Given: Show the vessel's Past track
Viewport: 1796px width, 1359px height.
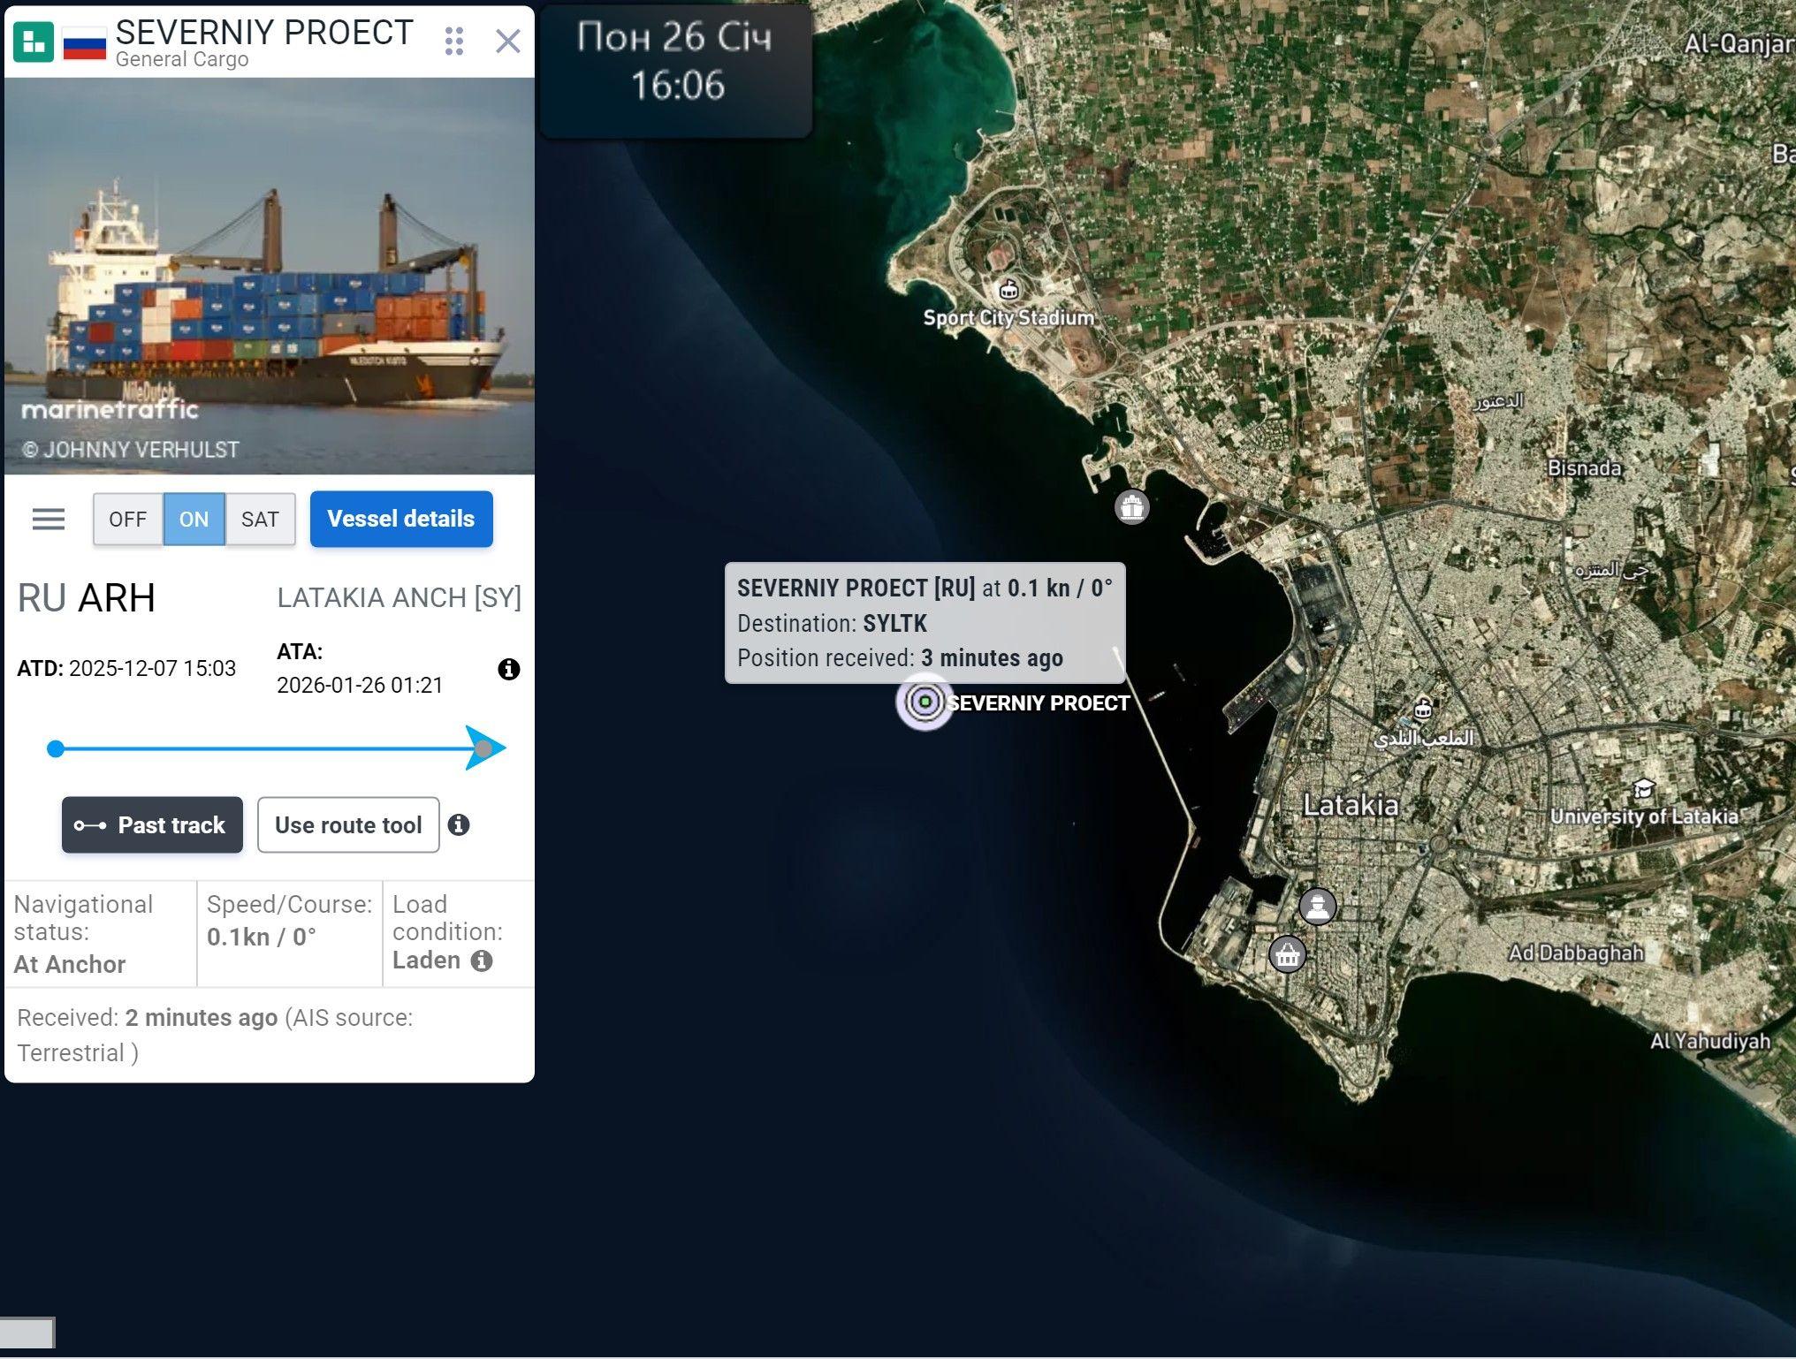Looking at the screenshot, I should tap(152, 824).
